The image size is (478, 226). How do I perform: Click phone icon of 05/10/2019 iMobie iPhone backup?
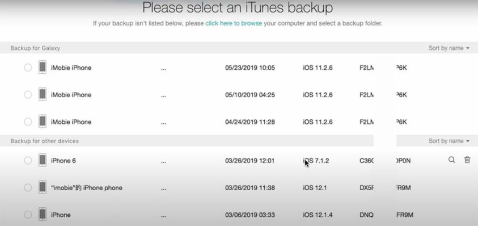43,94
